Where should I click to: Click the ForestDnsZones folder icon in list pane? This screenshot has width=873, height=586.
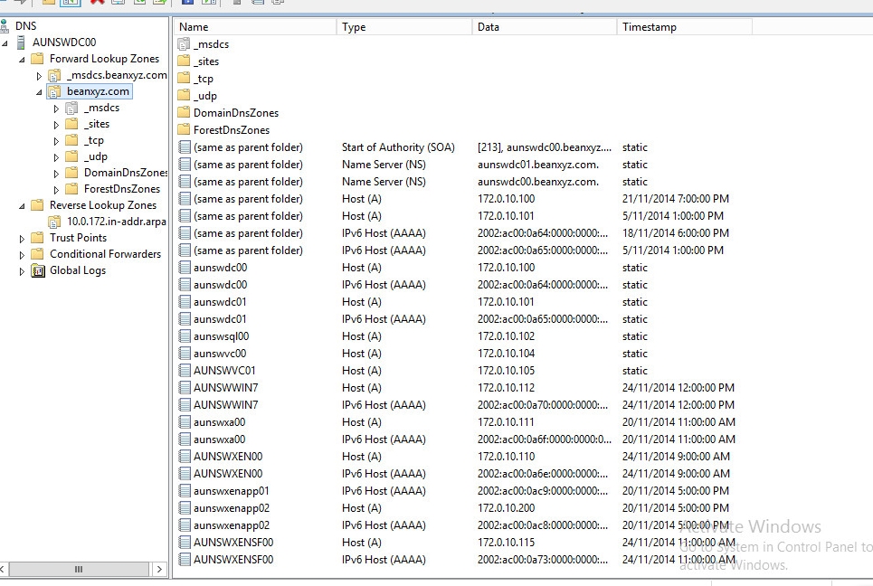point(184,129)
